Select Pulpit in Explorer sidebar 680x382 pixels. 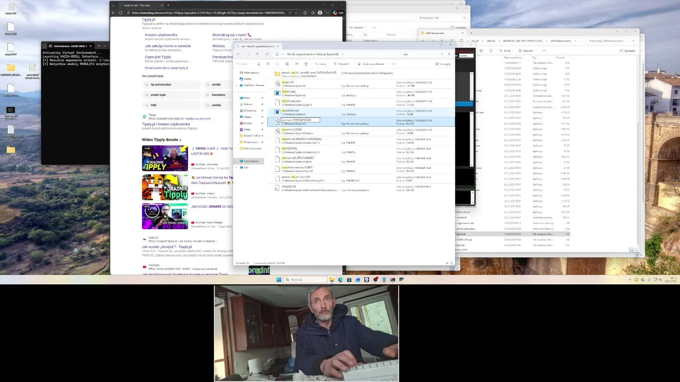click(247, 98)
